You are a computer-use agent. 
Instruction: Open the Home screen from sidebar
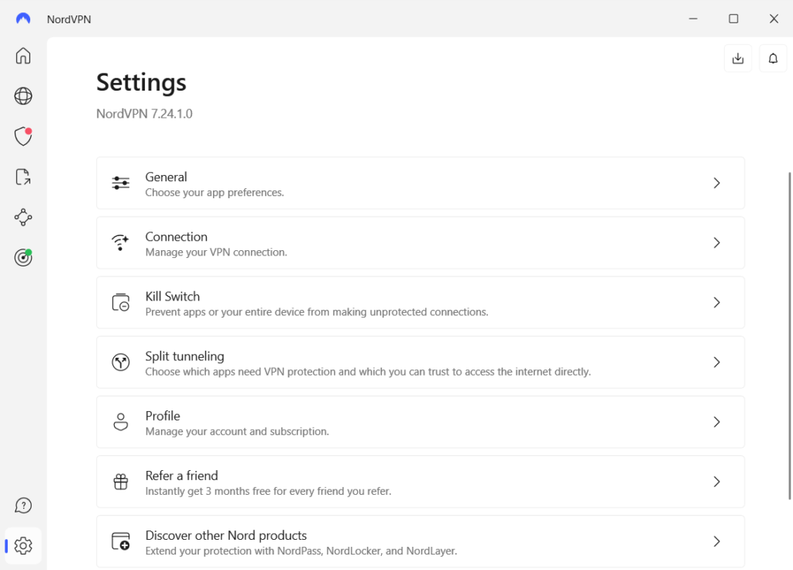pos(22,56)
